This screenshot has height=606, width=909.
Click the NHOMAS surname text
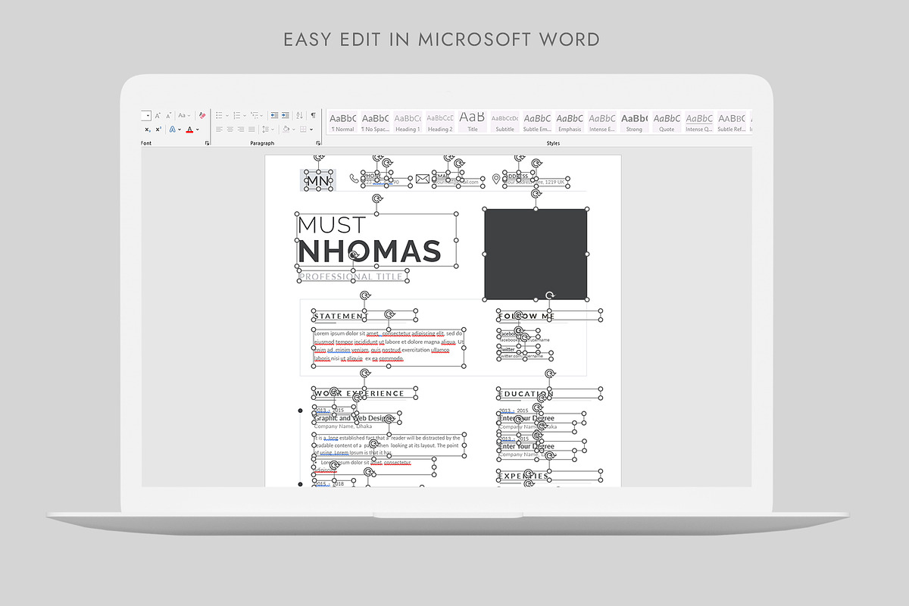click(369, 251)
